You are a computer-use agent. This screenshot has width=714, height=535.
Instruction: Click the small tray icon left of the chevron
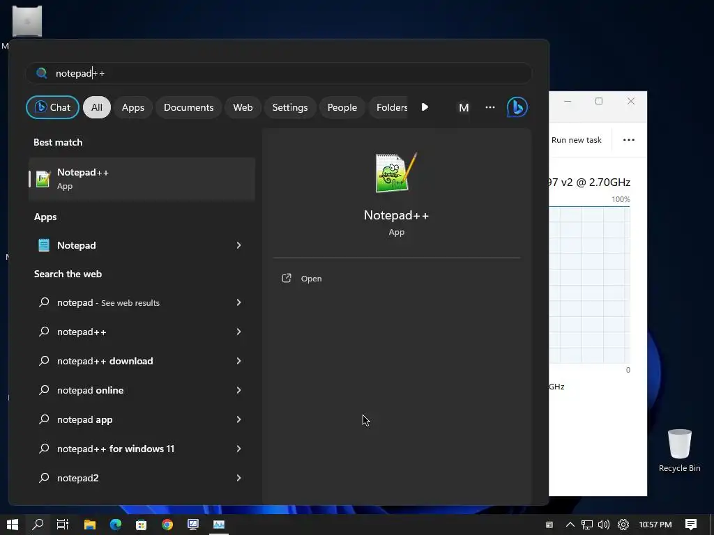click(x=549, y=525)
